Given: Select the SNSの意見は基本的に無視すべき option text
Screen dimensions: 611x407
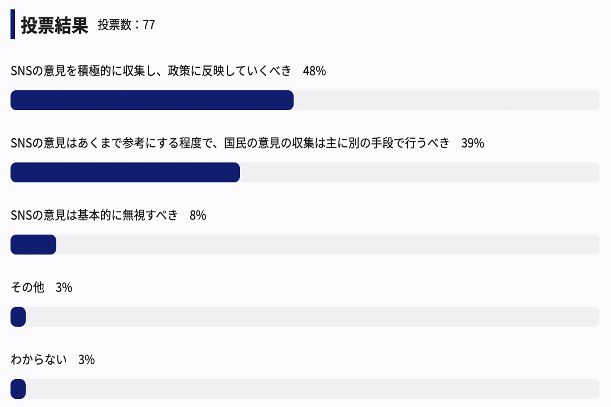Looking at the screenshot, I should click(x=94, y=215).
